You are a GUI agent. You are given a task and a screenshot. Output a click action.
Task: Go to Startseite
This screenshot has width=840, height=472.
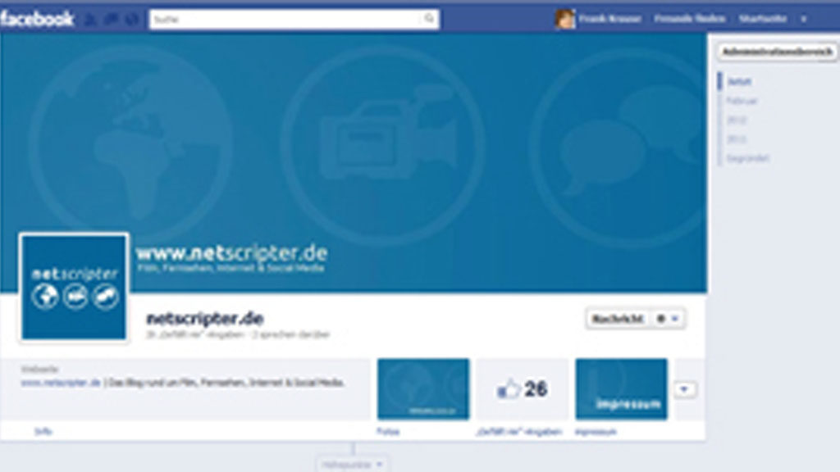[762, 19]
